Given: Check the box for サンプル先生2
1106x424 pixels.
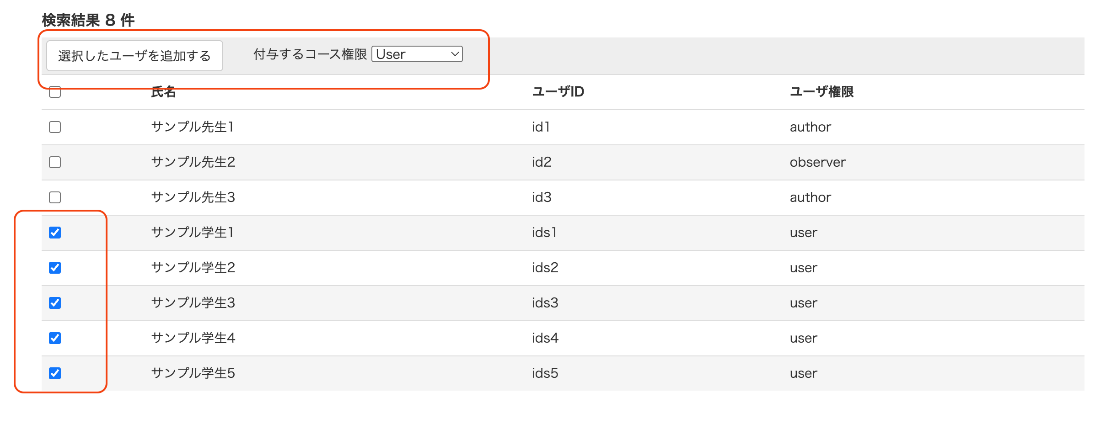Looking at the screenshot, I should [x=55, y=162].
